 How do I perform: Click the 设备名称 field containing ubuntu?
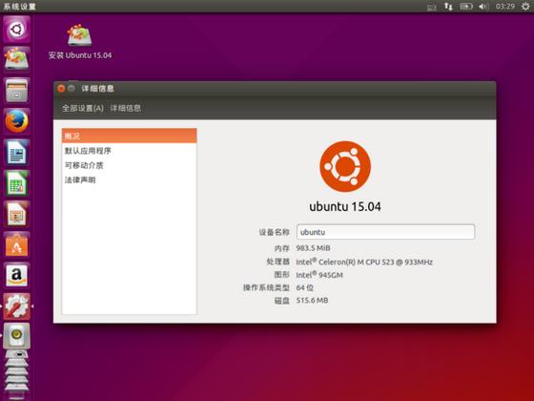[x=385, y=232]
